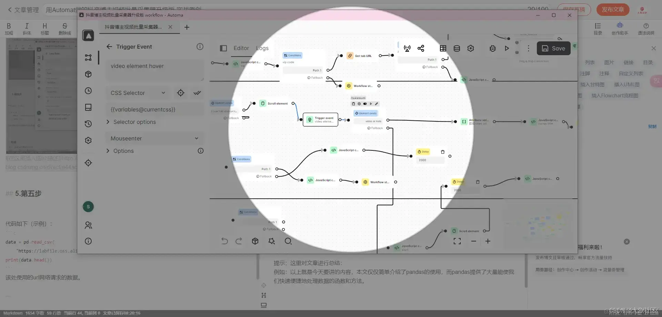662x317 pixels.
Task: Open the Schedule clock icon in sidebar
Action: click(x=88, y=91)
